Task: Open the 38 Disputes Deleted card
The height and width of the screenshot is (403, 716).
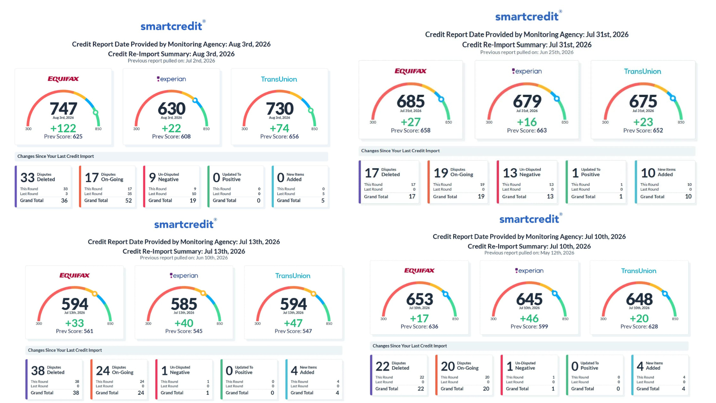Action: point(54,379)
